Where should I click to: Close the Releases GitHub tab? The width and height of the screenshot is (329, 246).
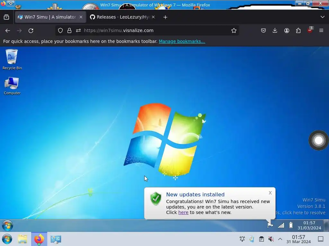pyautogui.click(x=153, y=17)
